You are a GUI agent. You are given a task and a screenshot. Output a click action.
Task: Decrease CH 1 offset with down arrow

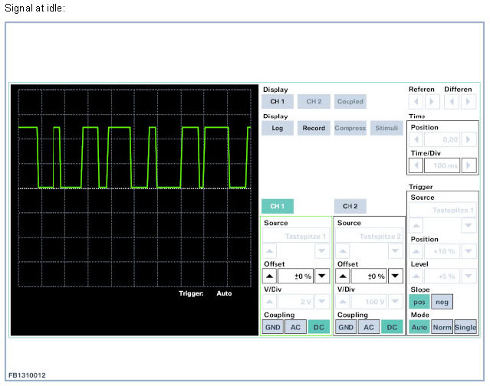(322, 276)
